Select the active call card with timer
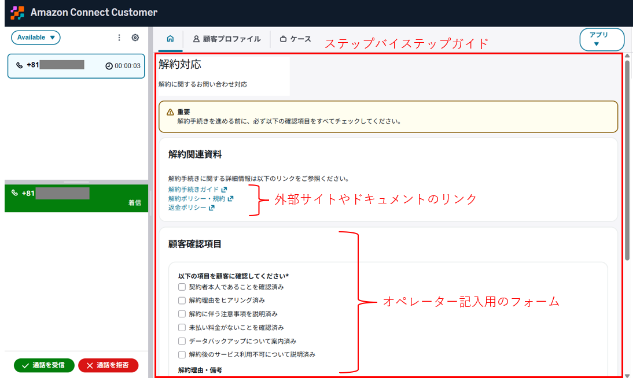640x378 pixels. coord(76,66)
